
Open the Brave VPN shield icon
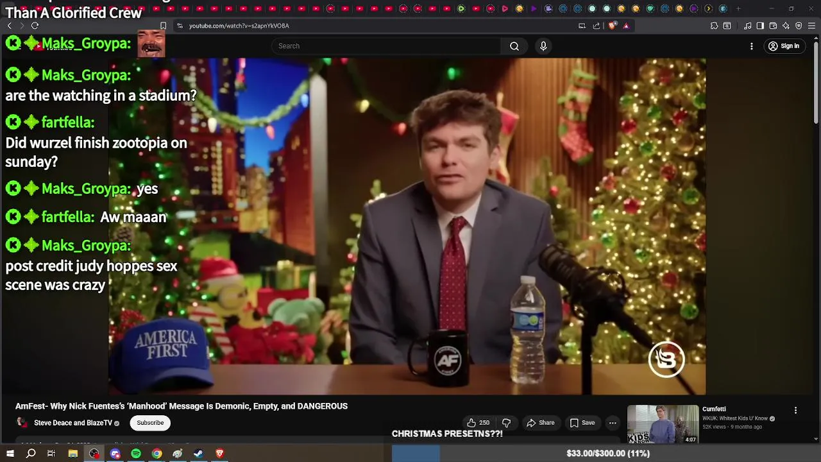799,26
